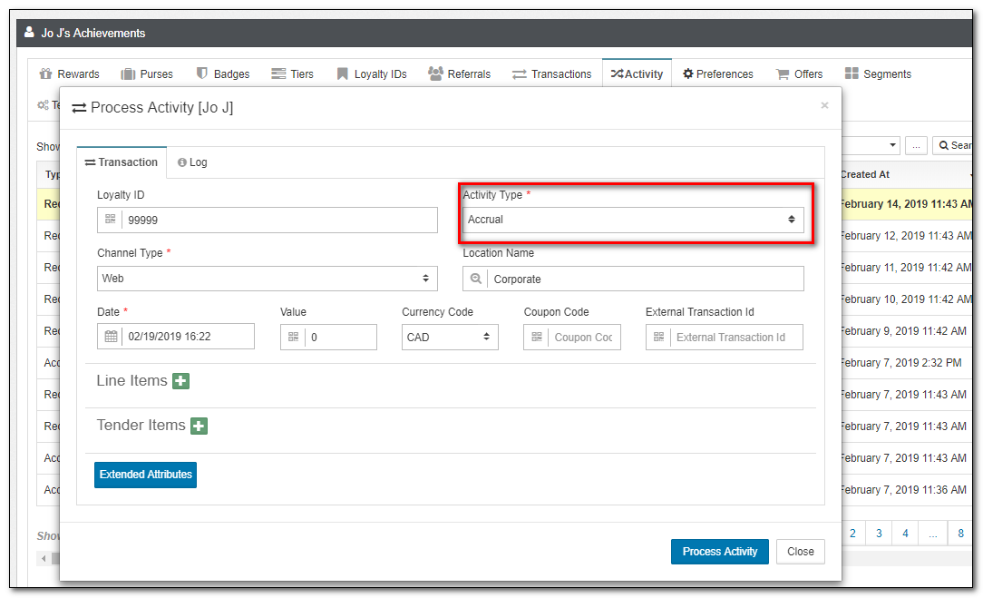
Task: Add a tender item with plus icon
Action: tap(199, 426)
